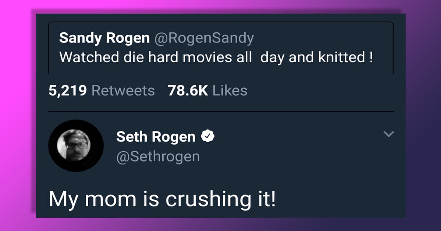Image resolution: width=441 pixels, height=231 pixels.
Task: Open Sandy Rogen's name in quoted tweet
Action: click(x=104, y=38)
